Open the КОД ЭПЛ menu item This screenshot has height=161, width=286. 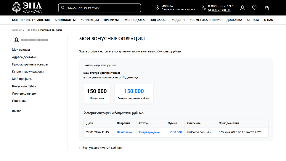[x=178, y=20]
